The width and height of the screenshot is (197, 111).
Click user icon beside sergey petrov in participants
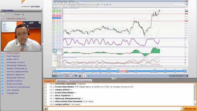pos(2,59)
